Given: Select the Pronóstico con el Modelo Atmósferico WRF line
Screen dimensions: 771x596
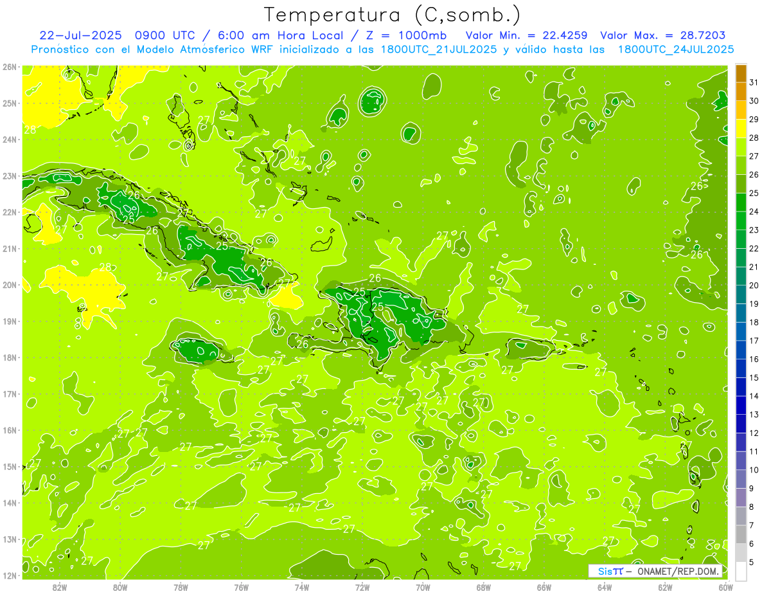Looking at the screenshot, I should coord(383,50).
